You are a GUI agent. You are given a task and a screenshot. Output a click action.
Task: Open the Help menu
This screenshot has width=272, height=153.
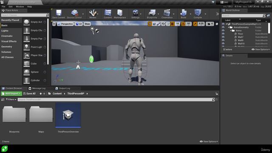coord(29,7)
